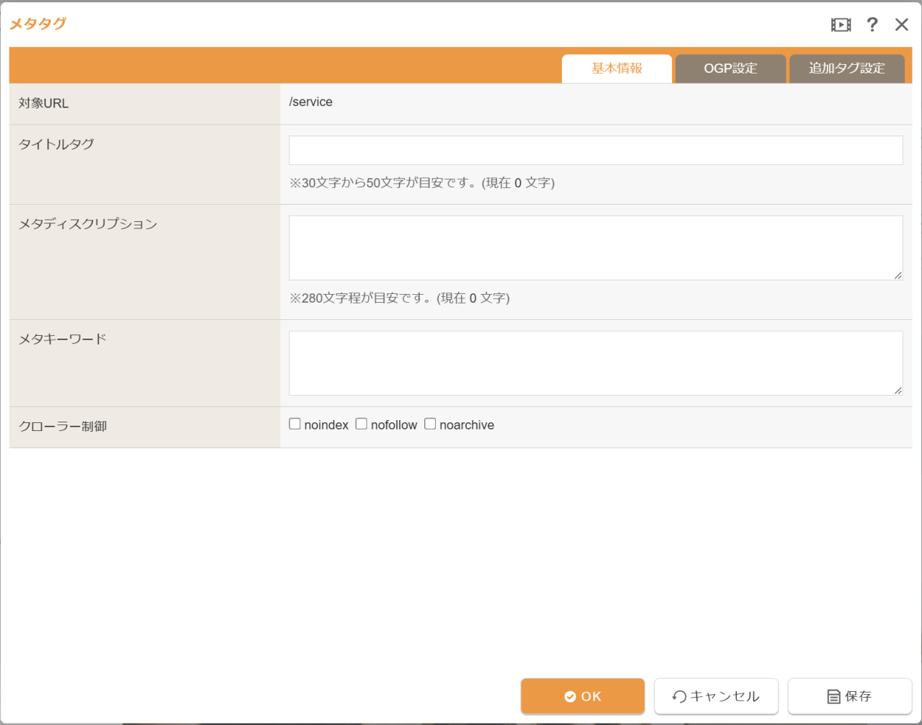Close the メタタグ dialog with X

click(x=901, y=25)
